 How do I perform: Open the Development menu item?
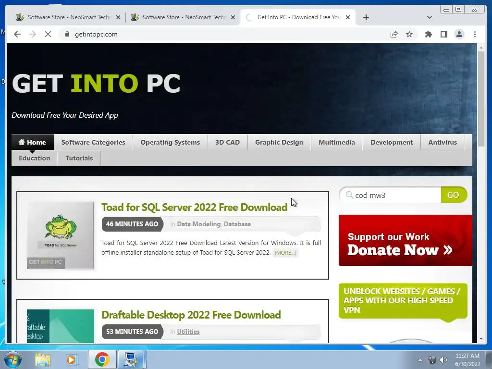[392, 142]
